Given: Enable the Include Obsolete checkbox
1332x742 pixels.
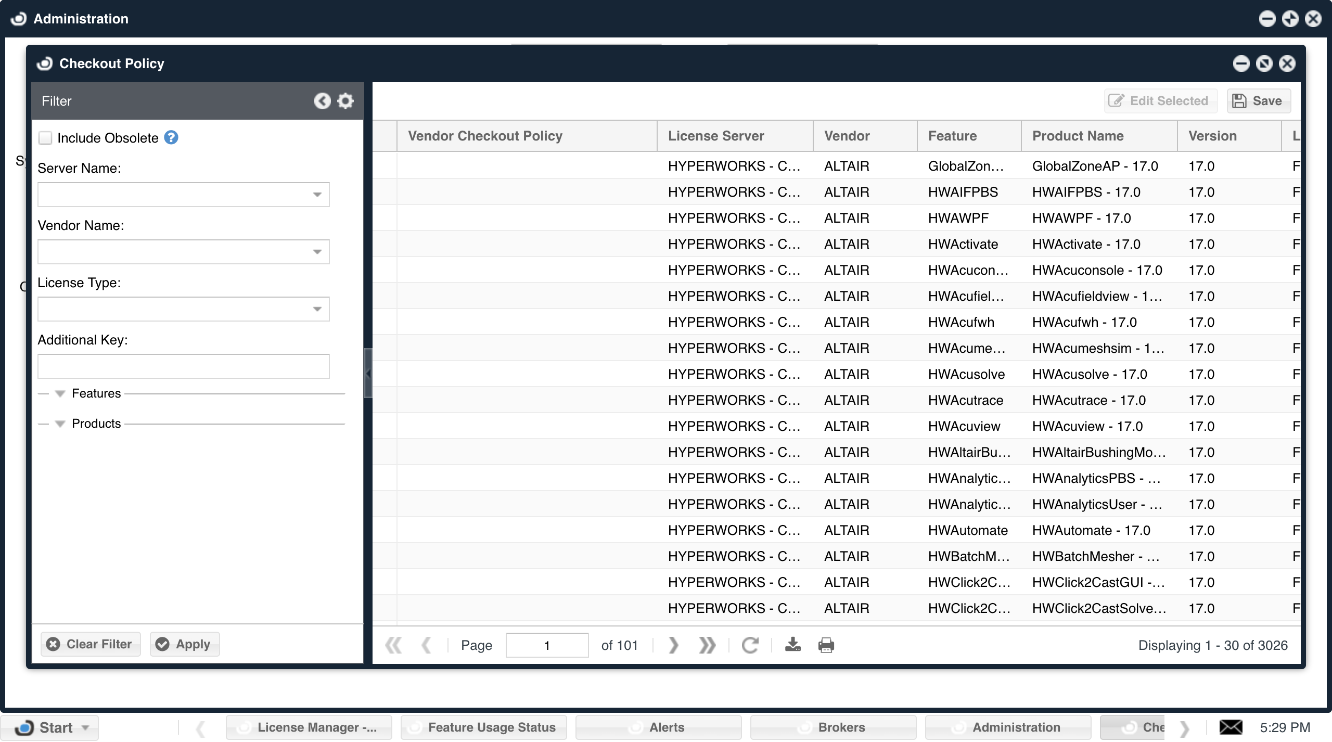Looking at the screenshot, I should [x=46, y=138].
